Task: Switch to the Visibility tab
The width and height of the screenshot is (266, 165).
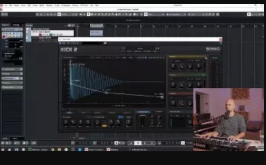Action: pyautogui.click(x=16, y=25)
